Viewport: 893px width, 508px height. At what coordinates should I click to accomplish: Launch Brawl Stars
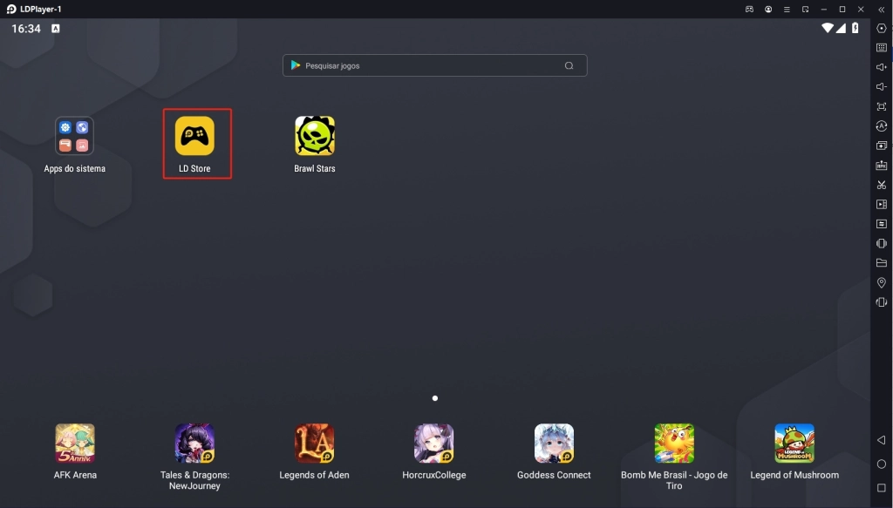point(315,137)
